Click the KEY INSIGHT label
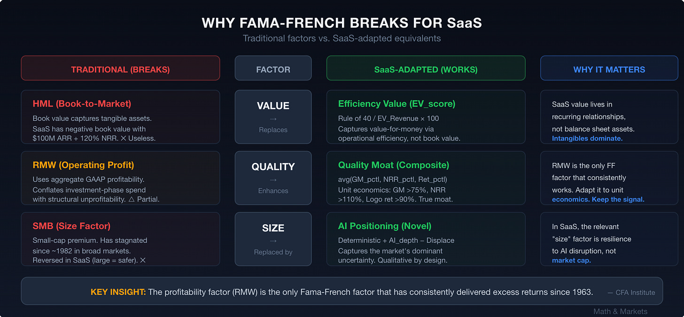Viewport: 684px width, 317px height. 118,292
